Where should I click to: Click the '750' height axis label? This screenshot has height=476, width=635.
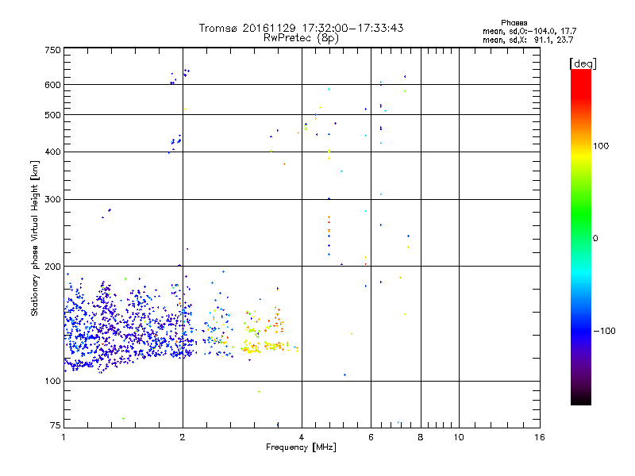click(52, 50)
